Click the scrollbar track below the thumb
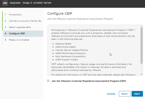The width and height of the screenshot is (145, 99). 142,69
